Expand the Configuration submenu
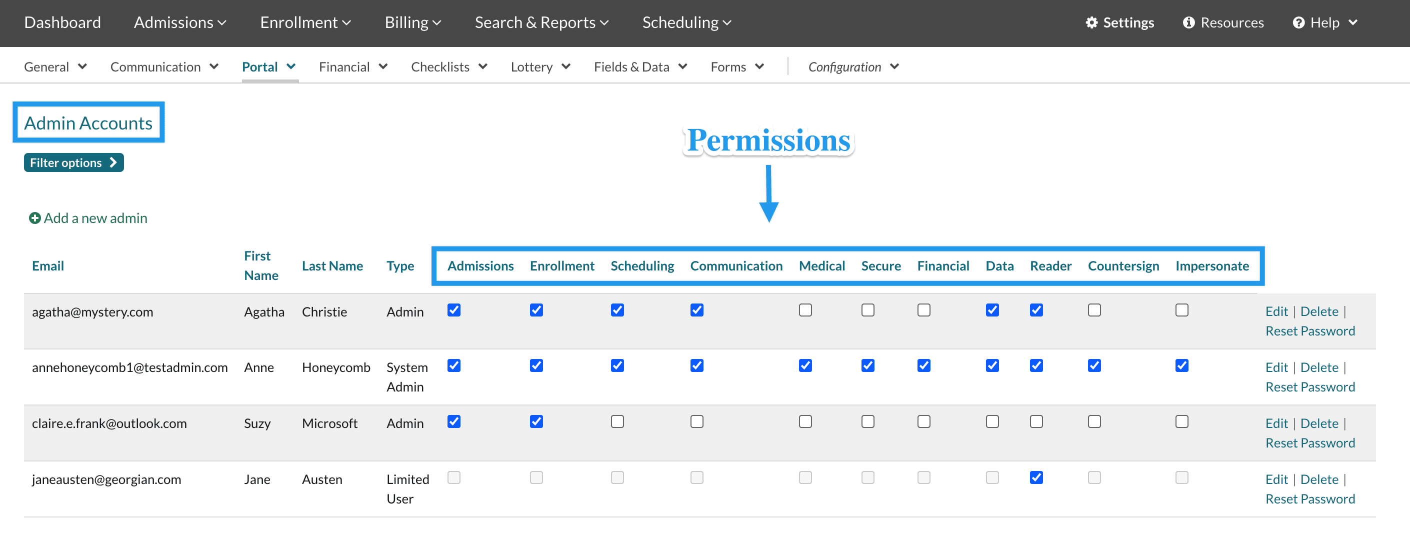This screenshot has height=544, width=1410. coord(853,67)
